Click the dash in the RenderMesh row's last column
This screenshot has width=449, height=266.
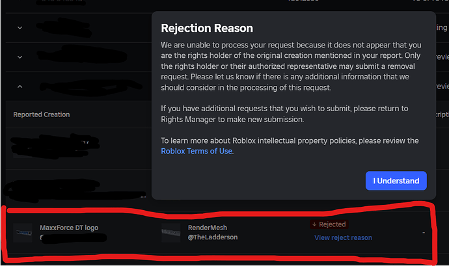(423, 232)
